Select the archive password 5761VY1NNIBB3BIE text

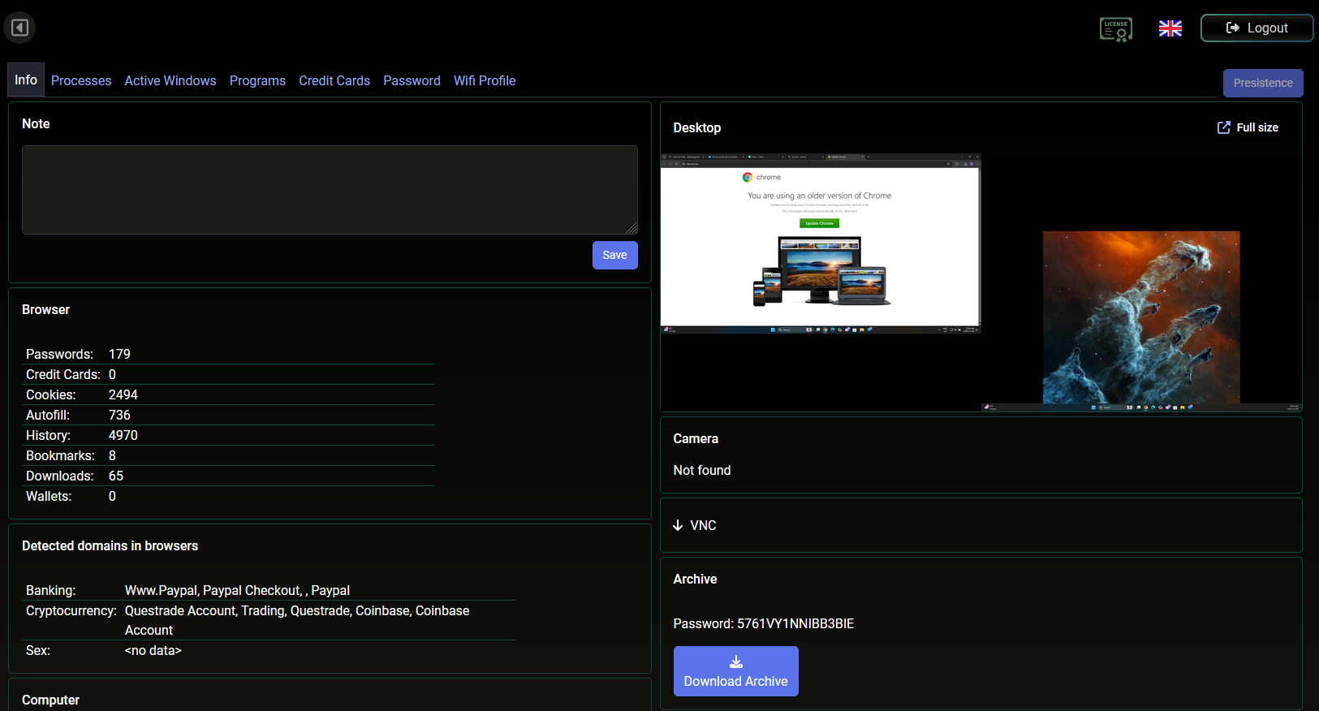(795, 623)
